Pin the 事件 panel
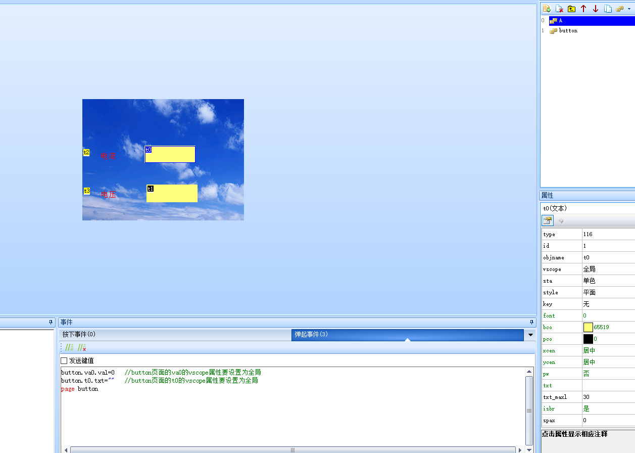The image size is (635, 453). [x=531, y=322]
